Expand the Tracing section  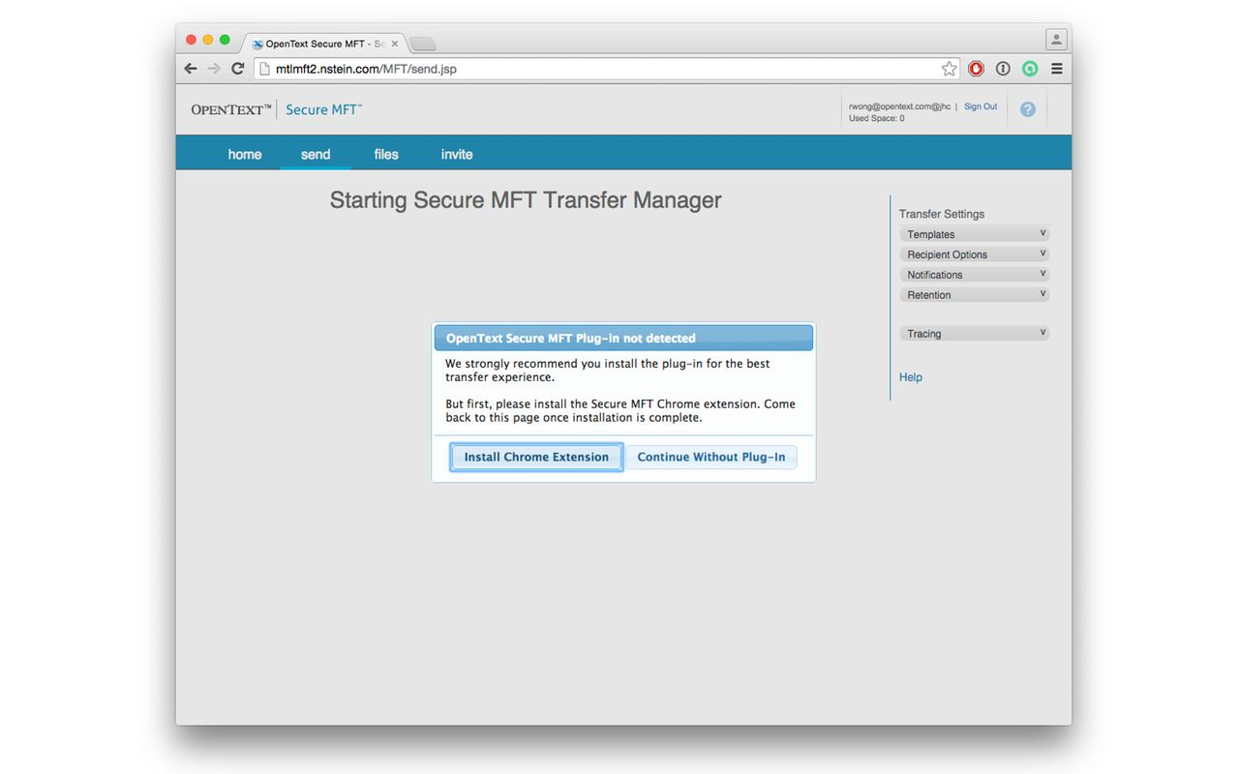[974, 334]
